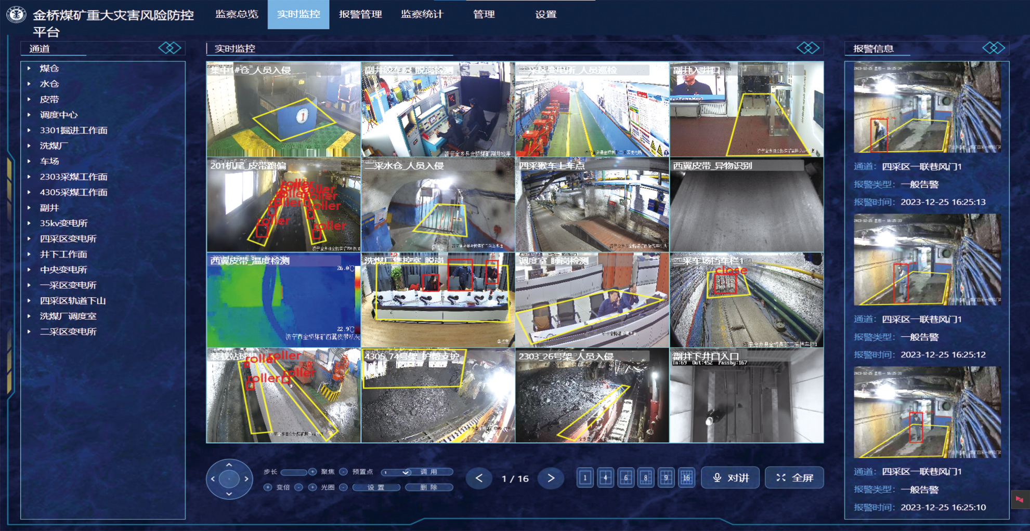Select 4305采煤工作面 in channel tree
Screen dimensions: 1030x531
pyautogui.click(x=73, y=192)
